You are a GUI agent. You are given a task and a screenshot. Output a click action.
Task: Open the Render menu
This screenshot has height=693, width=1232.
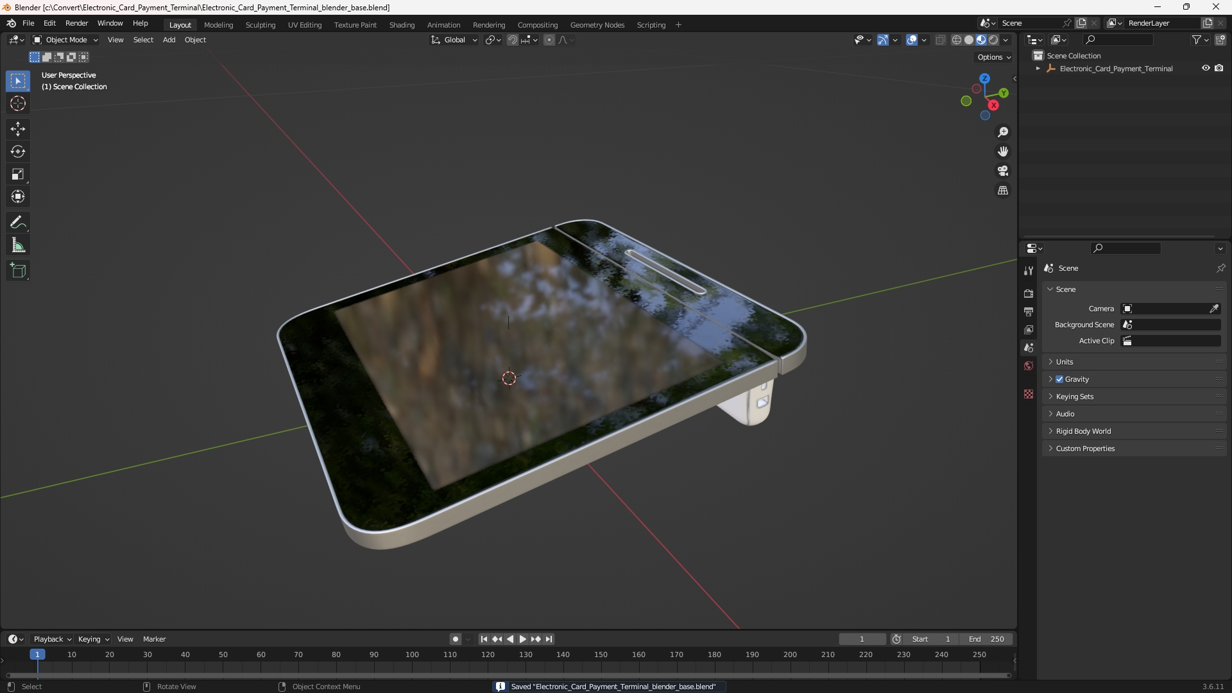click(x=76, y=23)
